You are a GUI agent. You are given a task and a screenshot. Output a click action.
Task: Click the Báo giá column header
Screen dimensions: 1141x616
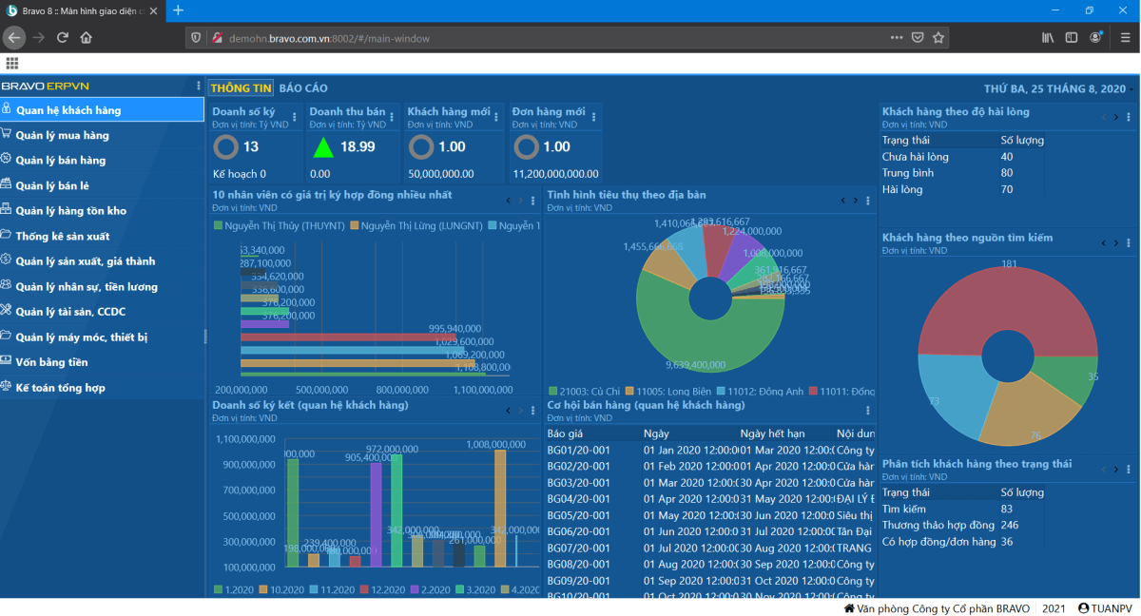[x=566, y=433]
